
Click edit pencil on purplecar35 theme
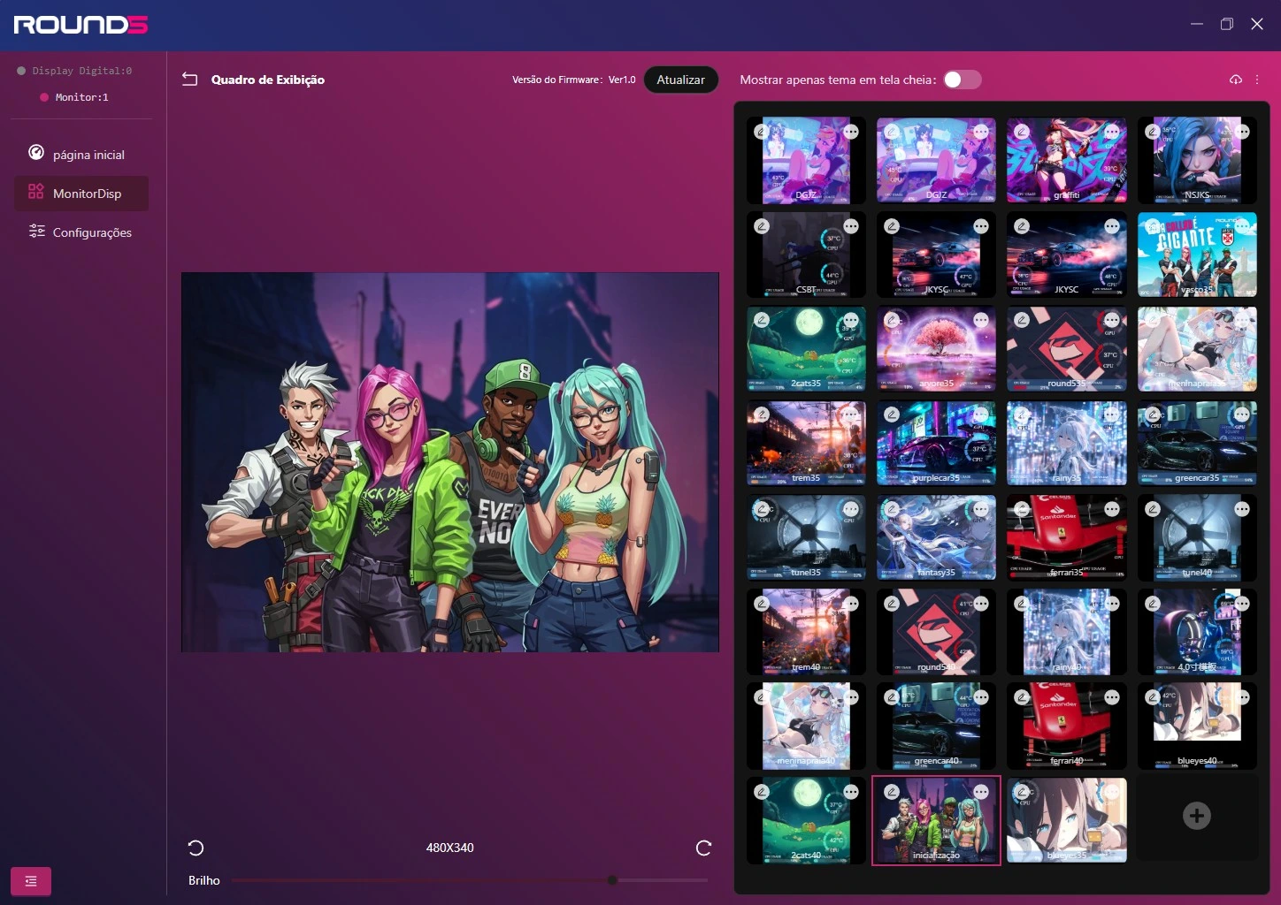coord(892,414)
